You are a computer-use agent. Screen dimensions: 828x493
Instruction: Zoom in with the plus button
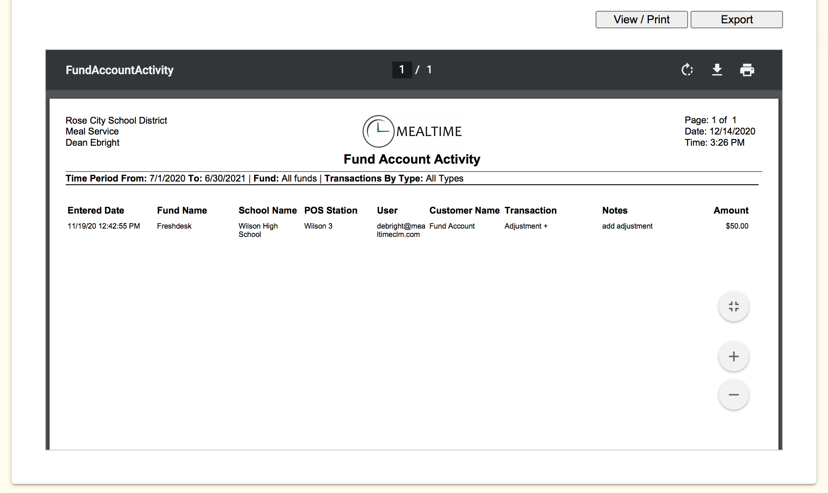[733, 356]
